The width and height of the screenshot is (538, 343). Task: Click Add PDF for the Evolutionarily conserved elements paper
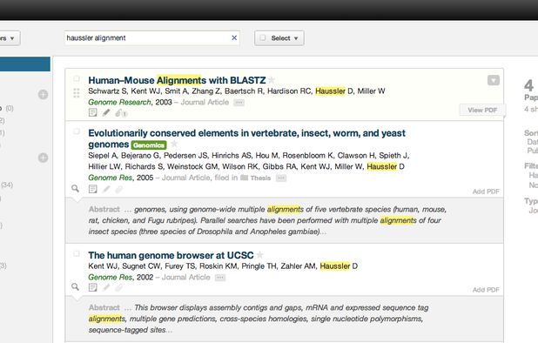(486, 192)
